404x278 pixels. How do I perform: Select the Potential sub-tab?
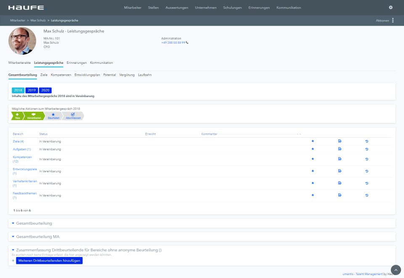[x=109, y=75]
